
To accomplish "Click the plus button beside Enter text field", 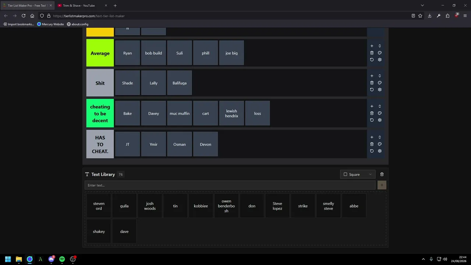I will pos(382,185).
